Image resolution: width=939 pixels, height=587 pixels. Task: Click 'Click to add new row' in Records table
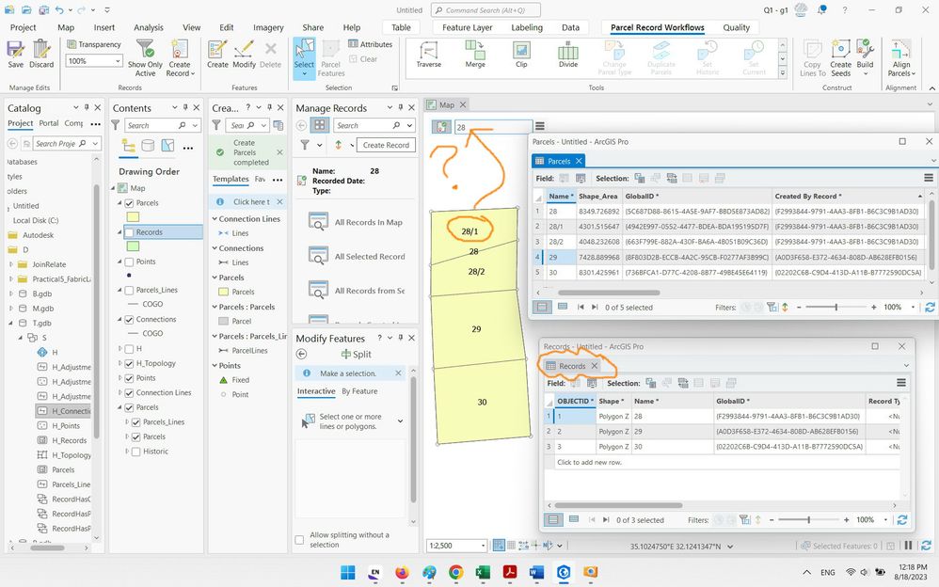click(x=589, y=463)
